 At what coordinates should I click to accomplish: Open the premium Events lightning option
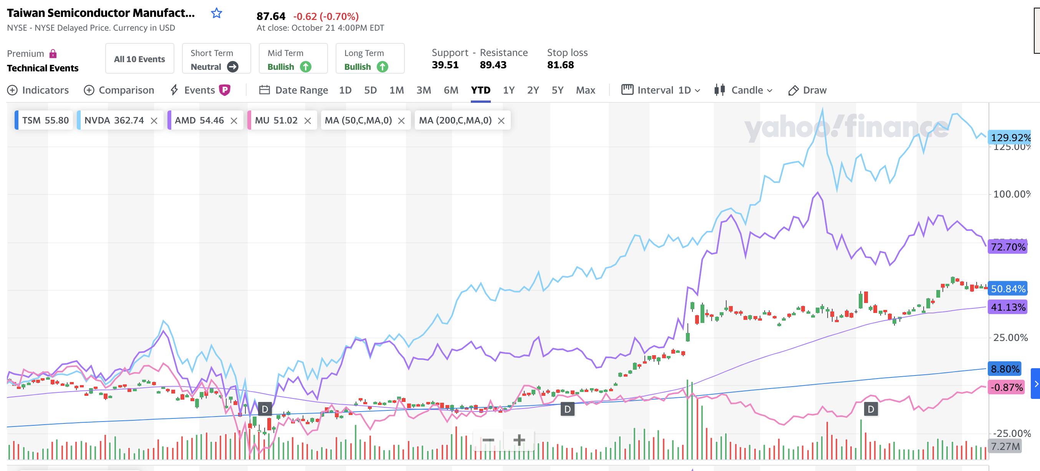tap(199, 90)
